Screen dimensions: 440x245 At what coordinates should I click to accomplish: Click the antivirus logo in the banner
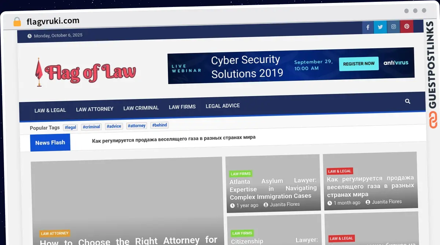(396, 63)
